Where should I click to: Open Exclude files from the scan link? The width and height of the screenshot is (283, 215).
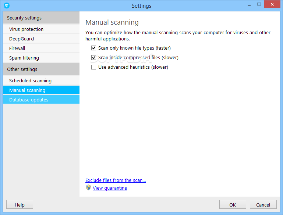tap(116, 180)
